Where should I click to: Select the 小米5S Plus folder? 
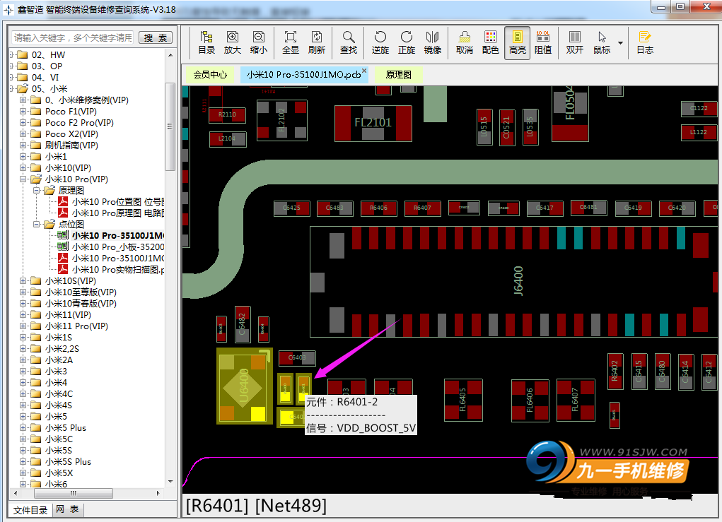click(68, 462)
